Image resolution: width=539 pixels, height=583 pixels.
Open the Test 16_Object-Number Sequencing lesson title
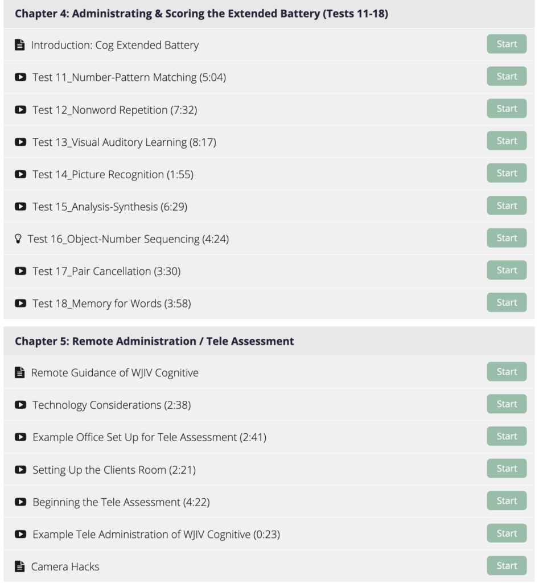click(128, 239)
